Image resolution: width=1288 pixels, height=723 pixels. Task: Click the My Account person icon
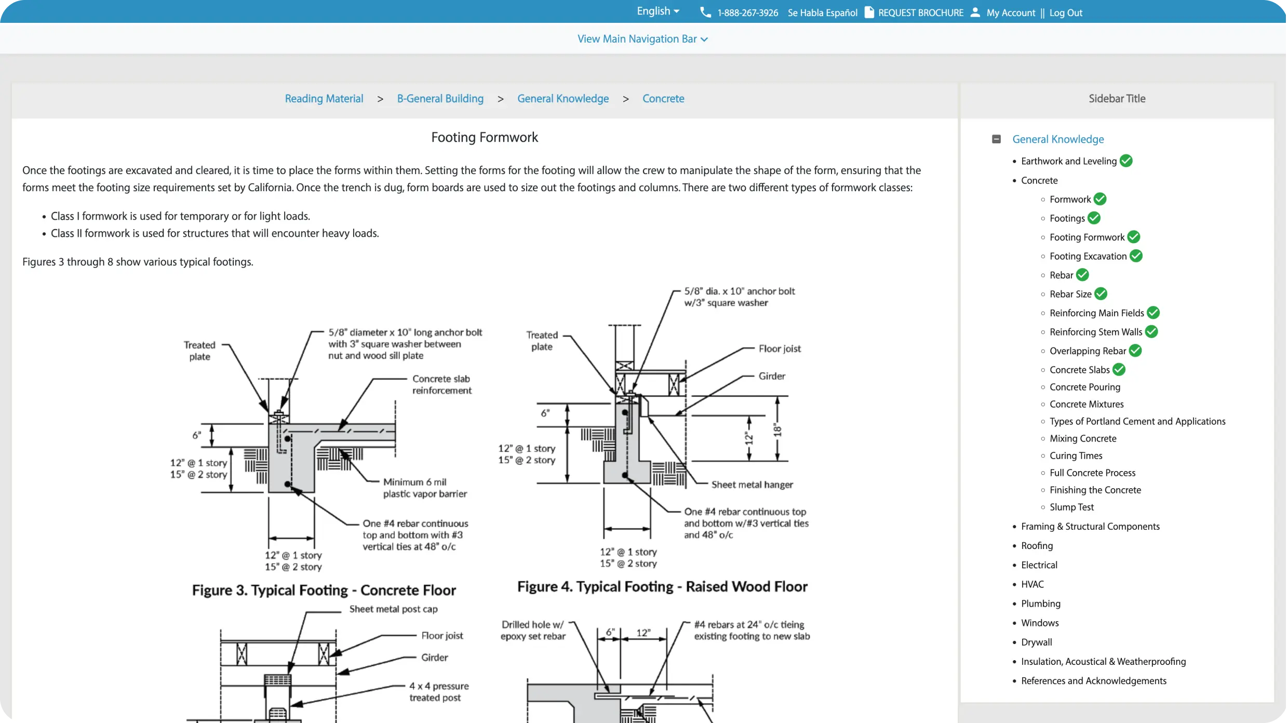click(x=975, y=12)
